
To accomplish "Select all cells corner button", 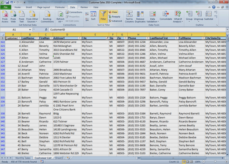I will [3, 34].
